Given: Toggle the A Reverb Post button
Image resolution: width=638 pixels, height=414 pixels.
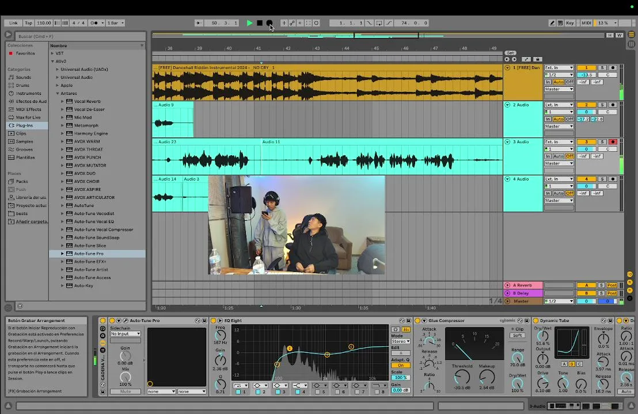Looking at the screenshot, I should pos(612,285).
